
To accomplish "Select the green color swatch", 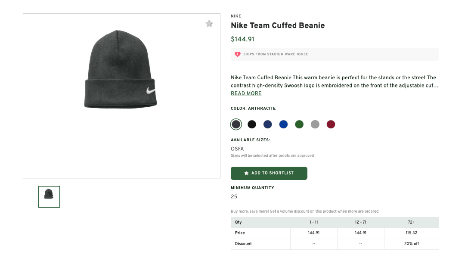I will click(x=299, y=124).
